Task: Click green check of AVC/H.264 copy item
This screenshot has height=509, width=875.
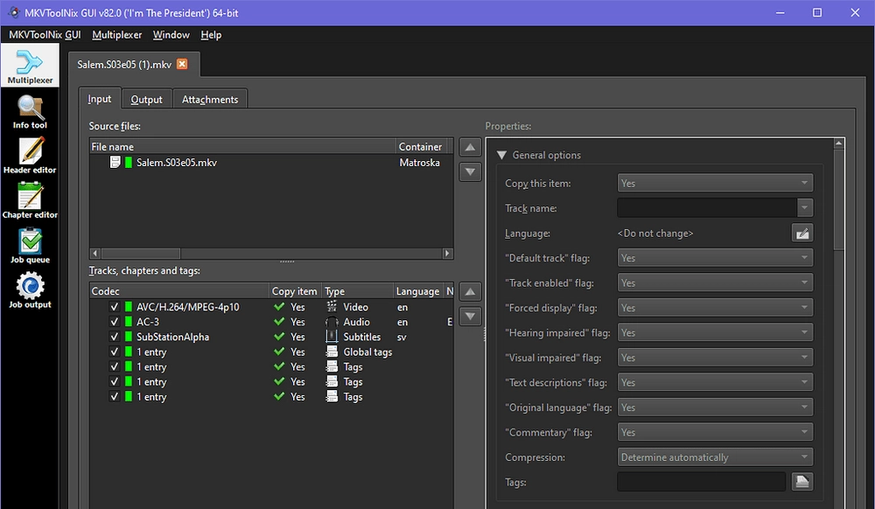Action: coord(280,307)
